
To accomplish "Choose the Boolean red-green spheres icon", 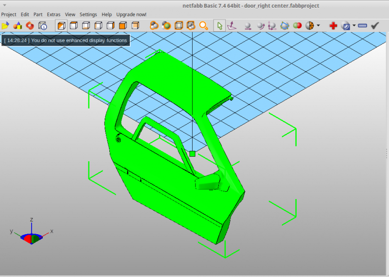I will [x=297, y=26].
